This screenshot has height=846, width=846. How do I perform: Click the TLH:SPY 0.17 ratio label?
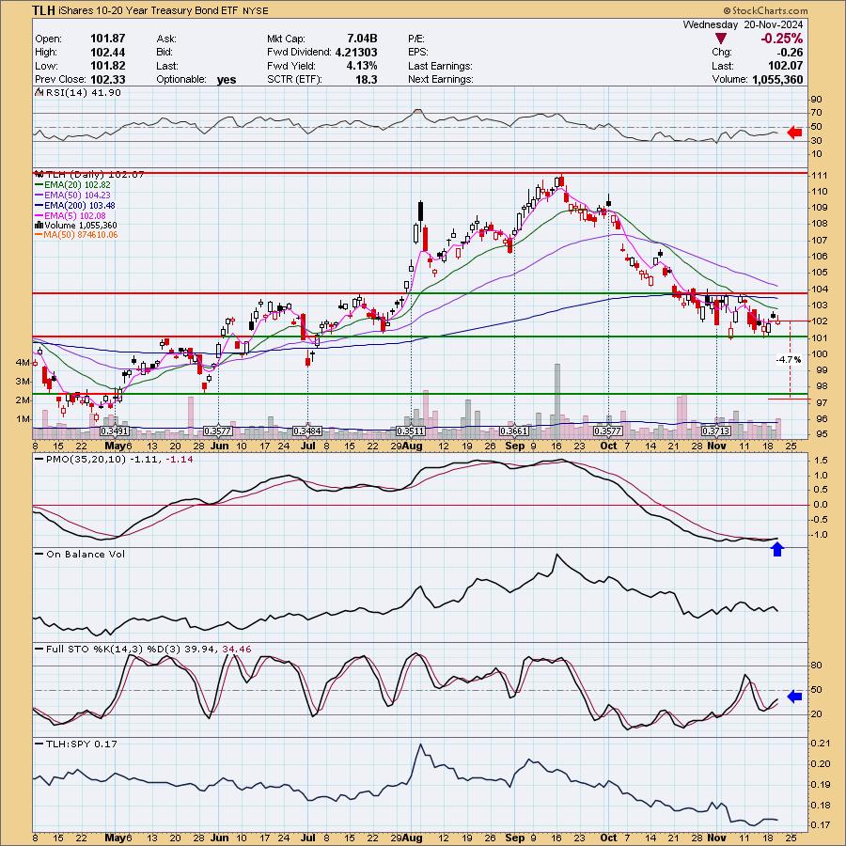[82, 744]
